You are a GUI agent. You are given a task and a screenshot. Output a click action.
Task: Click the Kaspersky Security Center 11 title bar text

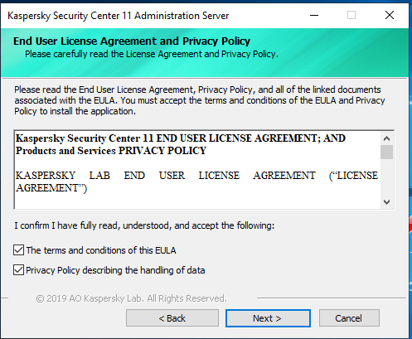[x=118, y=16]
